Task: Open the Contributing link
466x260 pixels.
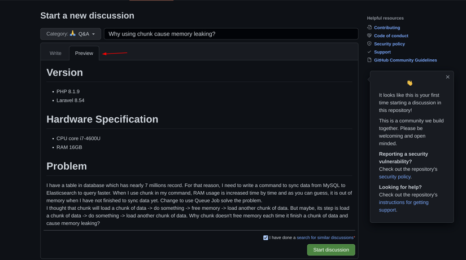Action: (387, 27)
